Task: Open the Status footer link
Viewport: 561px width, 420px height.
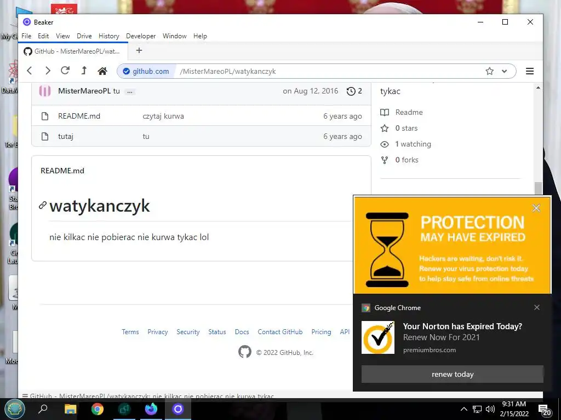Action: click(x=217, y=332)
